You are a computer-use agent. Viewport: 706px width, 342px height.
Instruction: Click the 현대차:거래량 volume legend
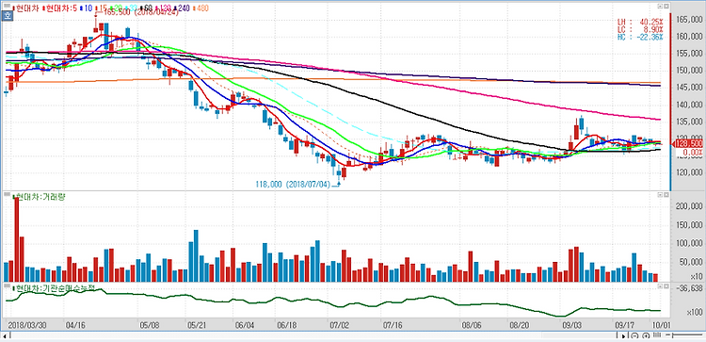point(40,197)
